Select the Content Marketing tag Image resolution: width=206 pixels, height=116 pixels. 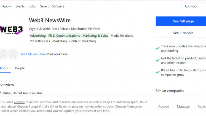point(82,41)
